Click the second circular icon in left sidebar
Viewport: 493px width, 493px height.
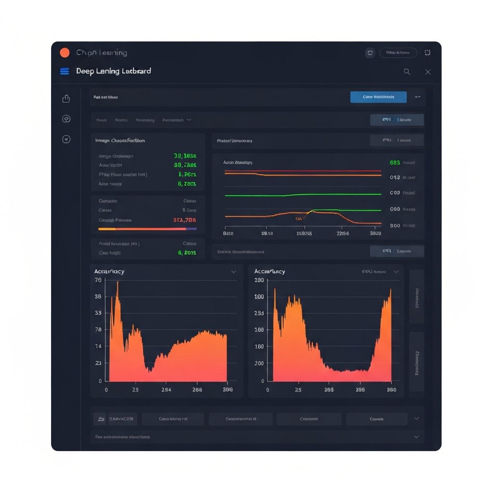pyautogui.click(x=66, y=119)
